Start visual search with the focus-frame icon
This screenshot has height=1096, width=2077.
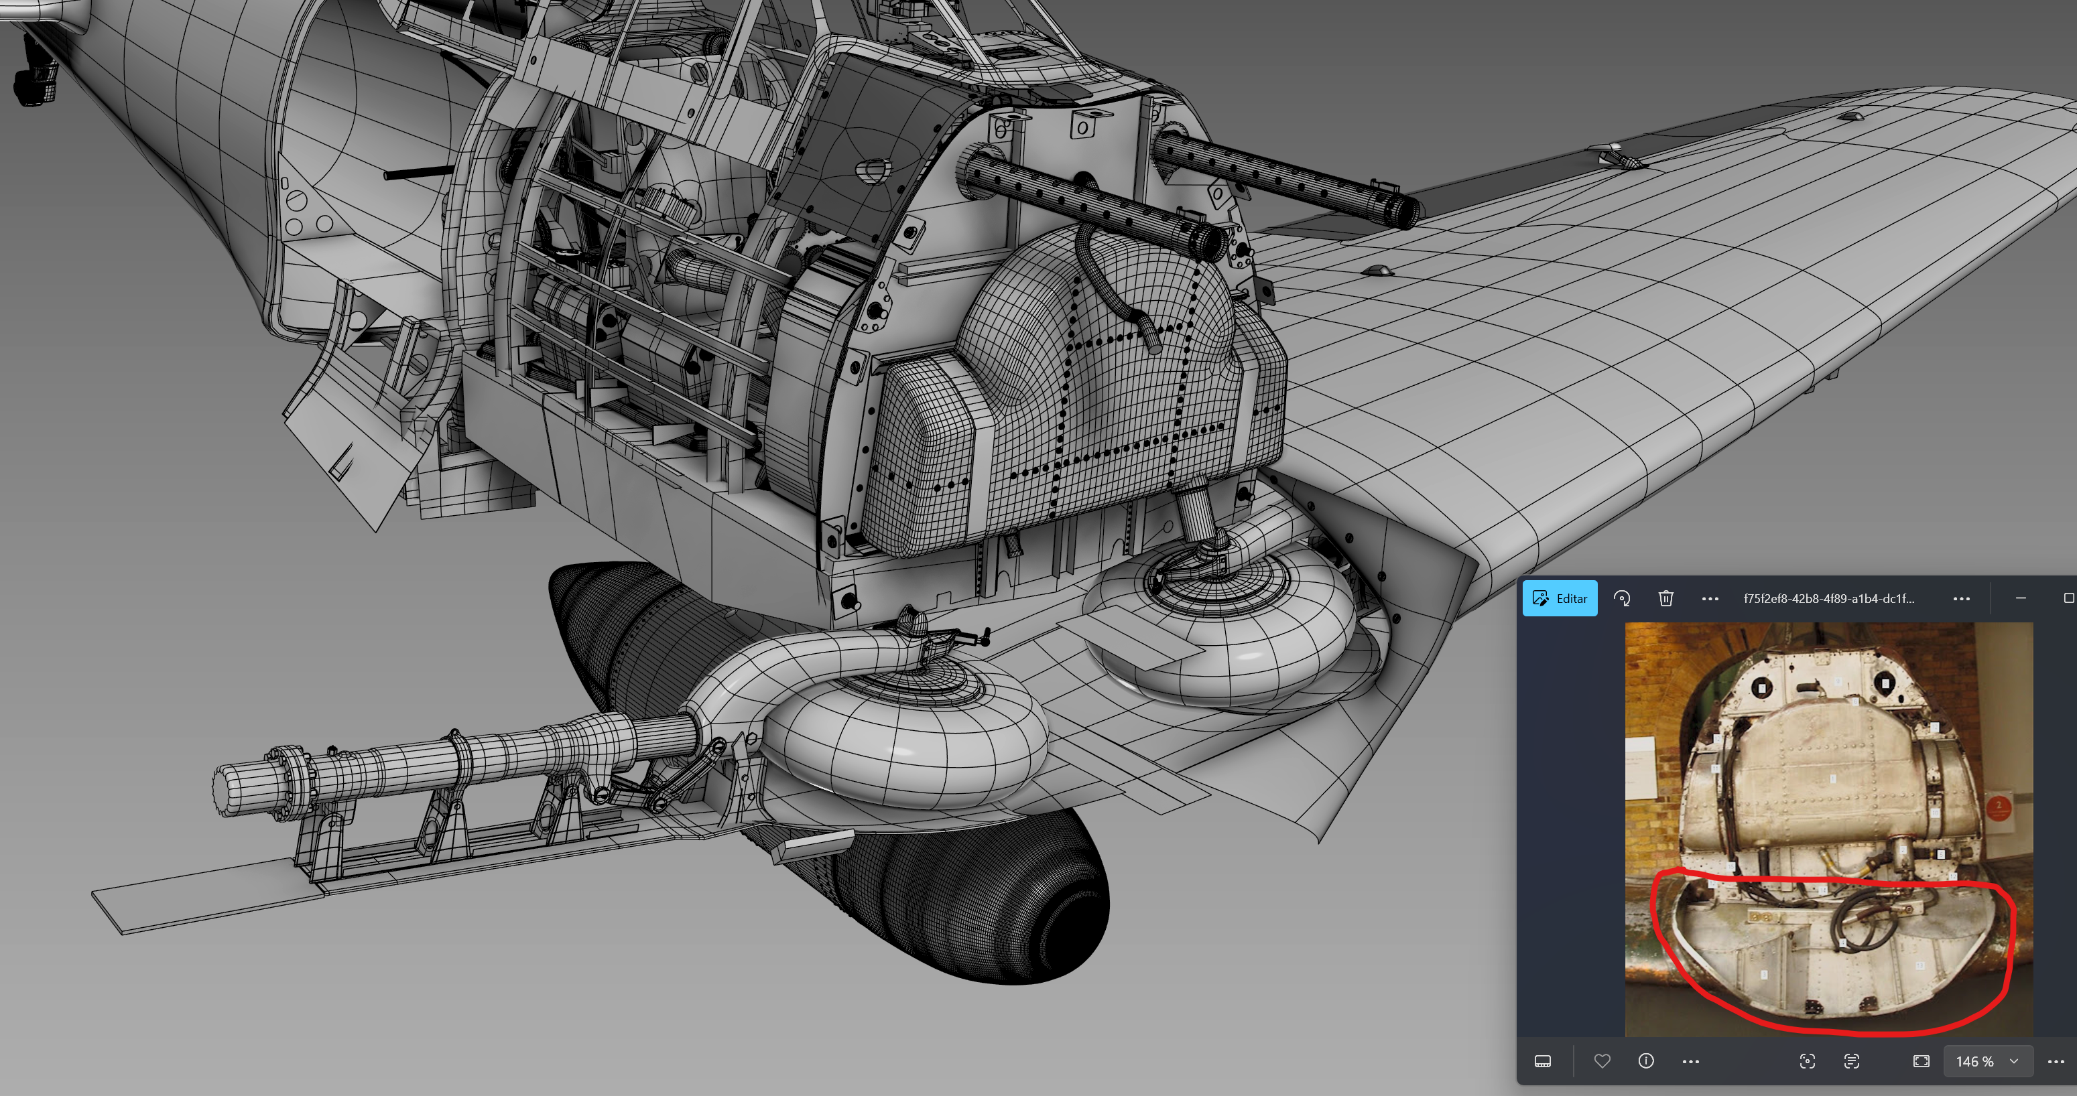(x=1807, y=1061)
